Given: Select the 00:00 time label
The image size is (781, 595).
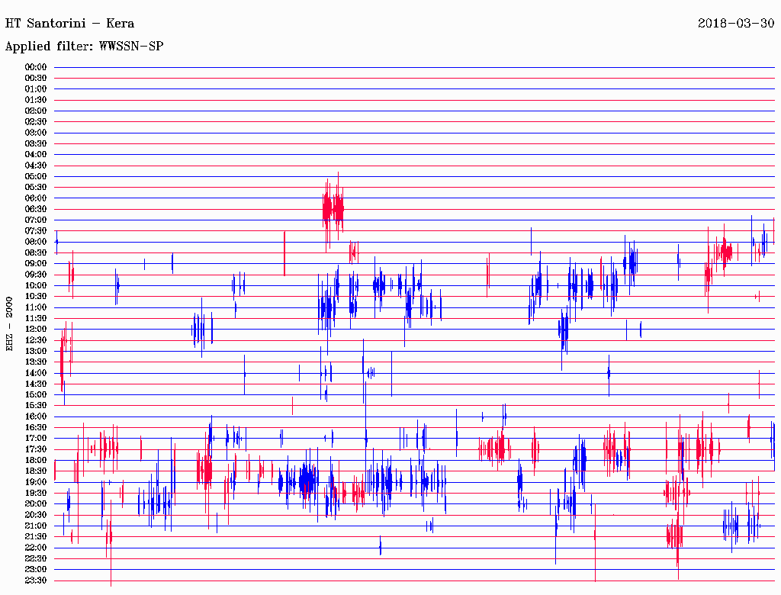Looking at the screenshot, I should click(36, 67).
